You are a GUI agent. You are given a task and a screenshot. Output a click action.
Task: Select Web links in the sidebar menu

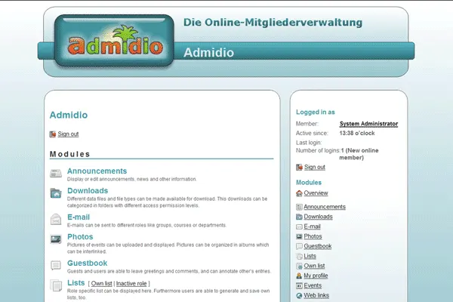pyautogui.click(x=316, y=295)
